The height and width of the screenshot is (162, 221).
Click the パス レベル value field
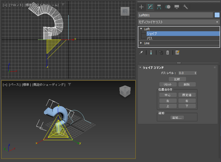(186, 73)
